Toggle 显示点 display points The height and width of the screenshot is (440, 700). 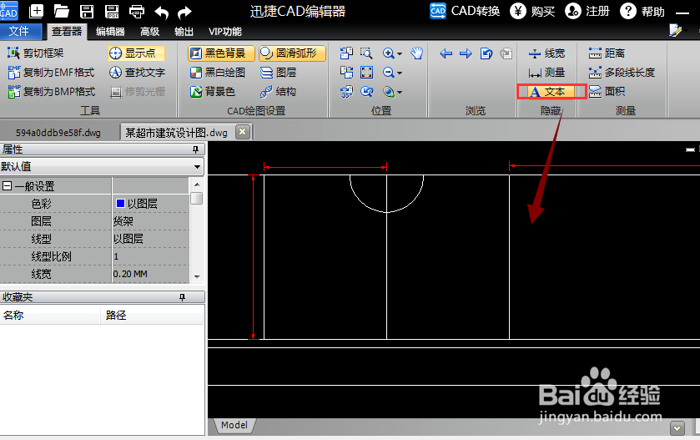[136, 53]
